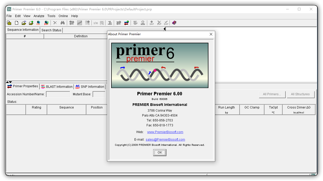Click the Cross Dimer ΔG column header
Viewport: 323px width, 181px height.
(x=299, y=110)
